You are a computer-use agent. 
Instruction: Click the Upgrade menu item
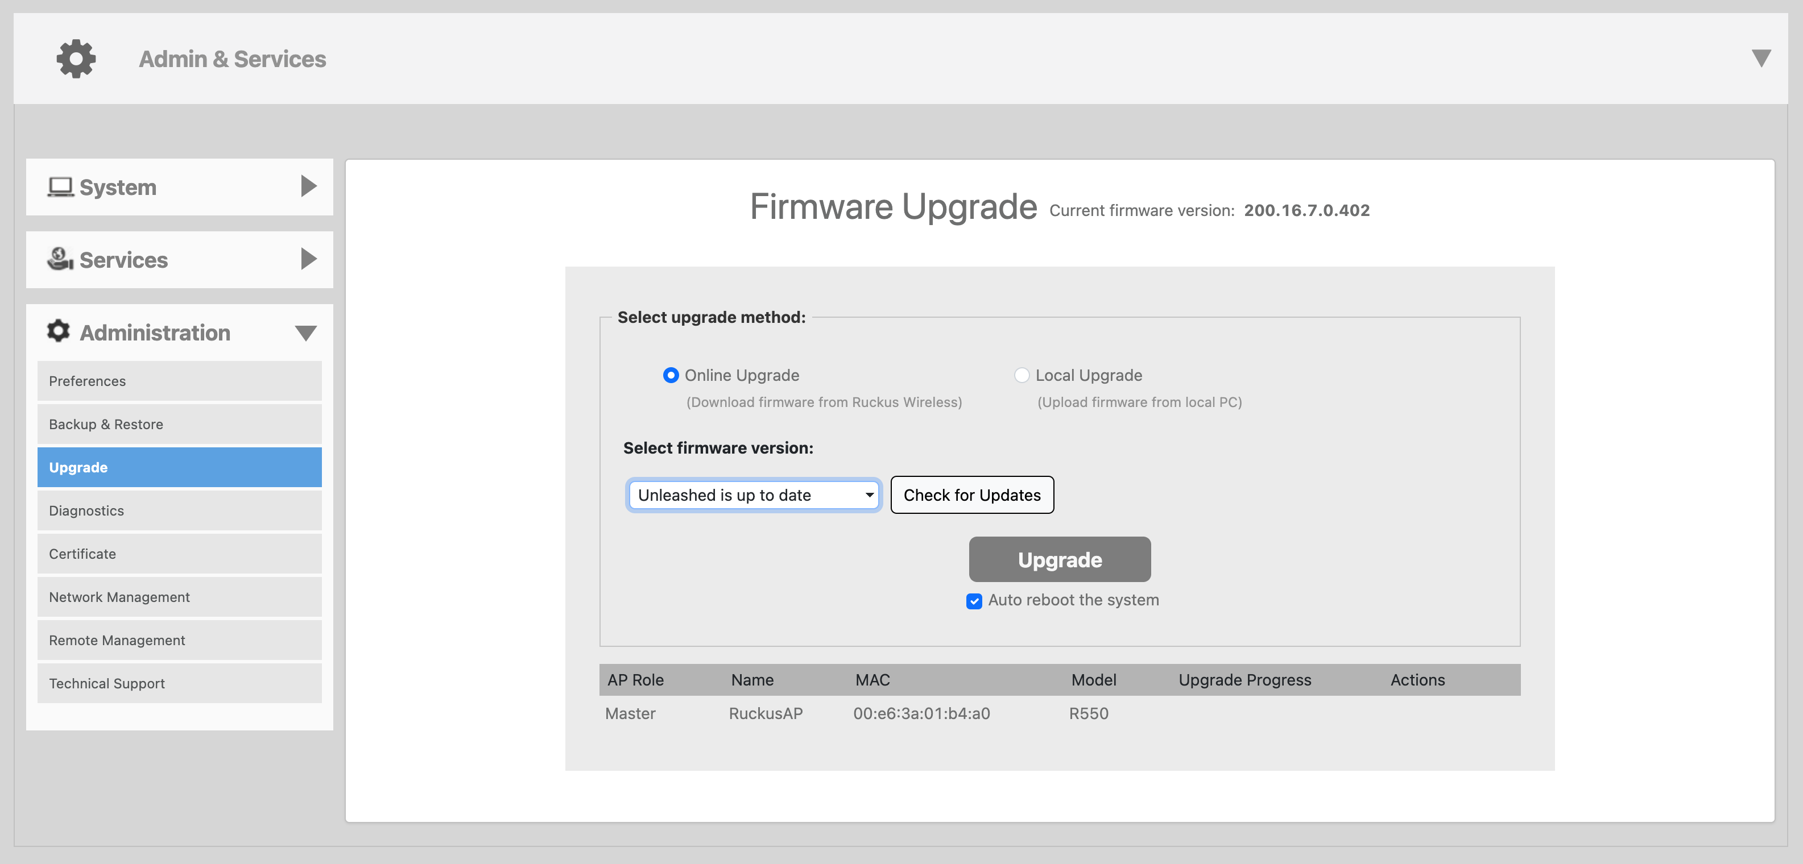pos(178,468)
